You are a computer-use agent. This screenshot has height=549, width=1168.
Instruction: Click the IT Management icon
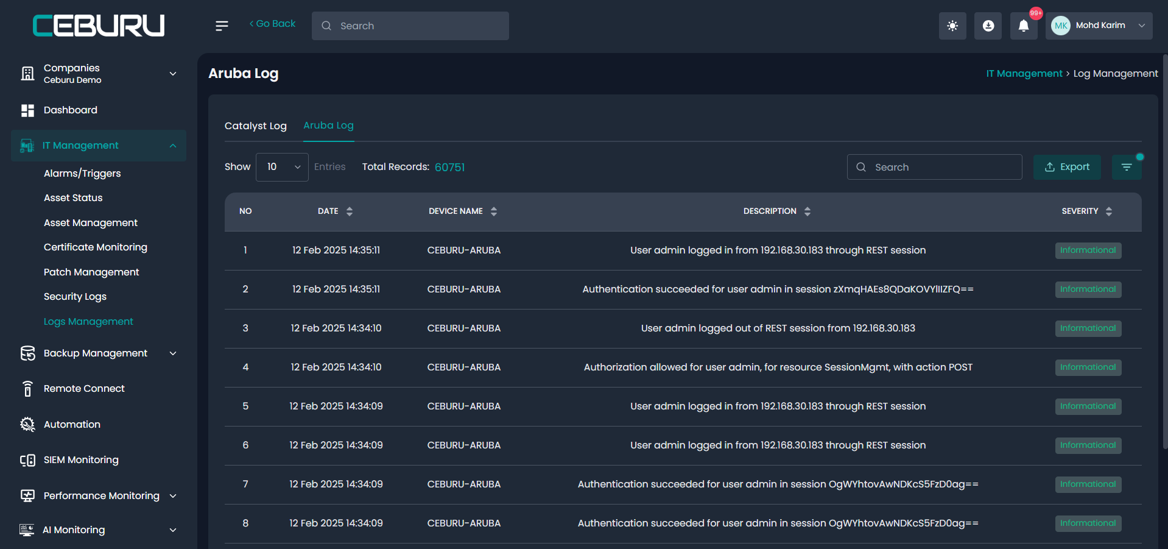tap(27, 146)
